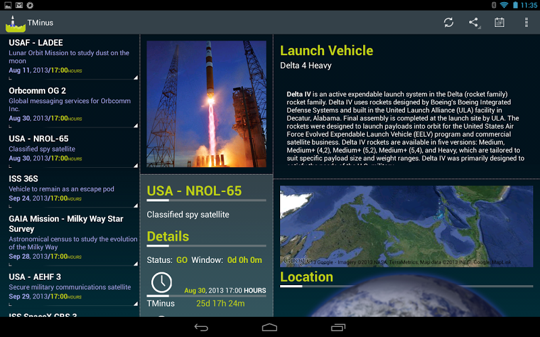Tap the refresh icon in the action bar
The image size is (540, 337).
[448, 23]
